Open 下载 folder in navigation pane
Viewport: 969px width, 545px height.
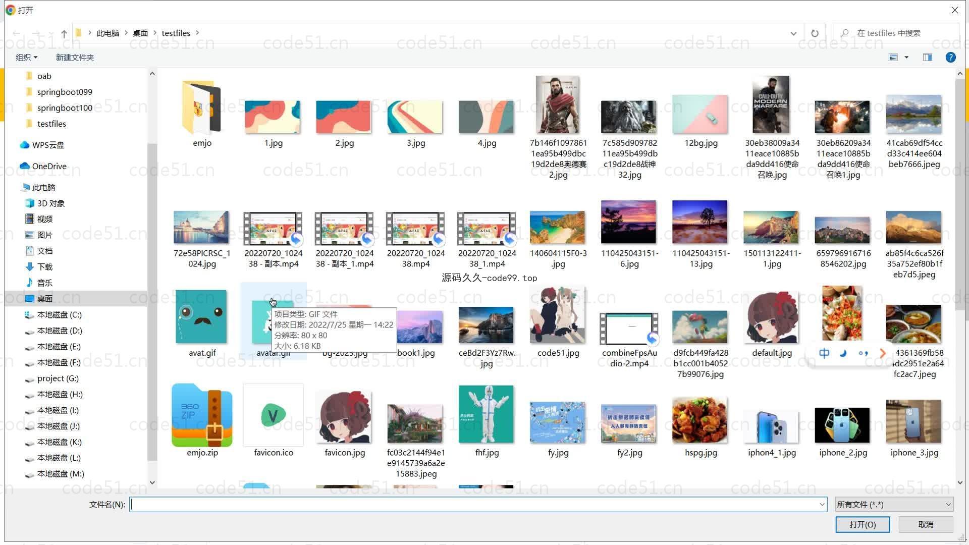(44, 267)
